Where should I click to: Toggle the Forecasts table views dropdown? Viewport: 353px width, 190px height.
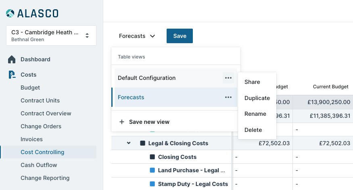[x=137, y=36]
